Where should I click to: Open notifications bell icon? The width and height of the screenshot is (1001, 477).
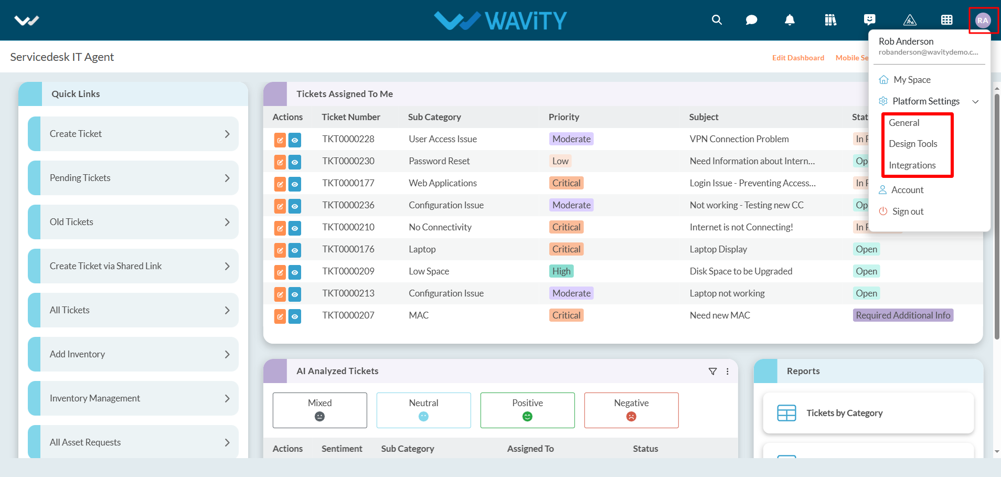[x=790, y=20]
